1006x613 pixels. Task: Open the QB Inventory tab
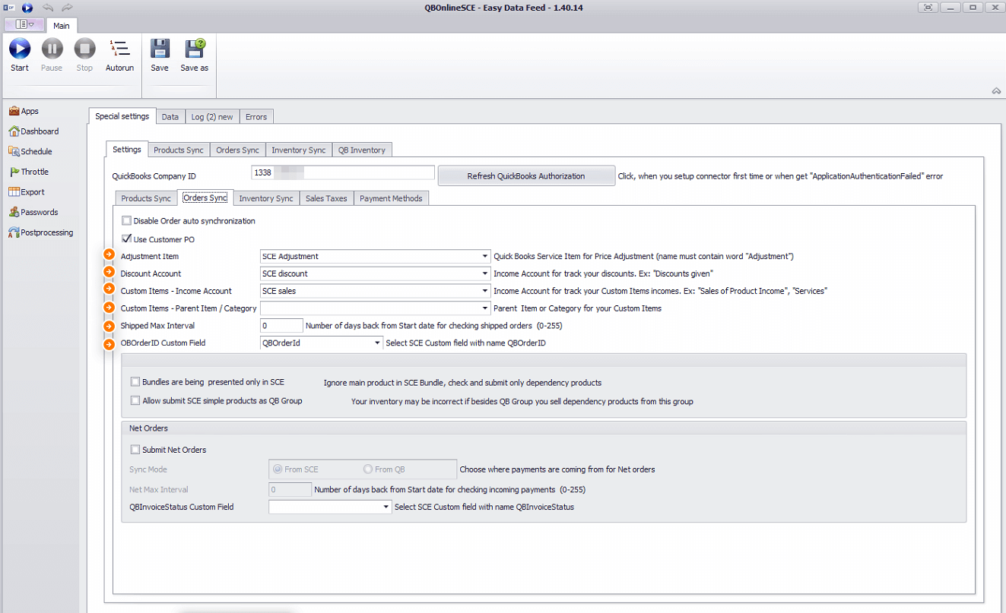point(362,150)
